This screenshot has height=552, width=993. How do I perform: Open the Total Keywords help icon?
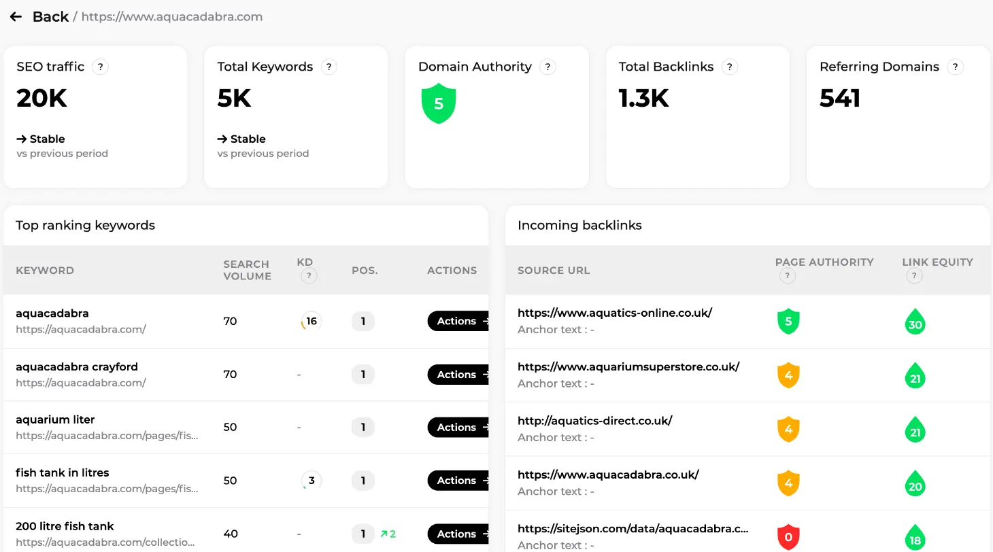[x=329, y=67]
